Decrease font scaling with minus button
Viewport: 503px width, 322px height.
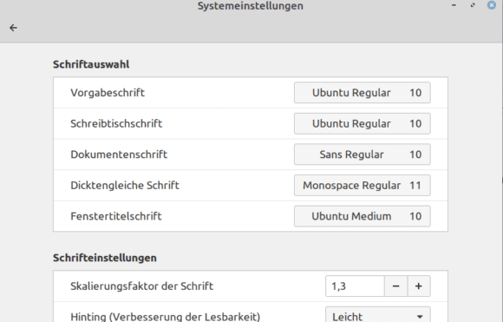(395, 286)
